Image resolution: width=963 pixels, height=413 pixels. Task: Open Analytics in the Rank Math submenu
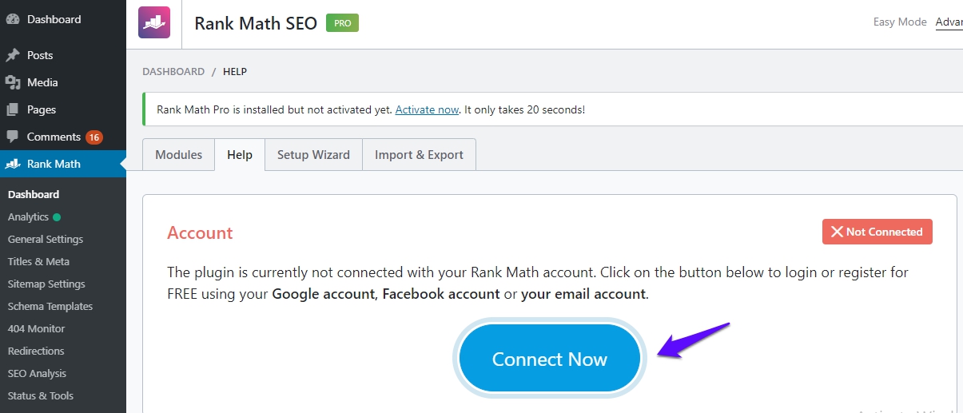pos(28,216)
